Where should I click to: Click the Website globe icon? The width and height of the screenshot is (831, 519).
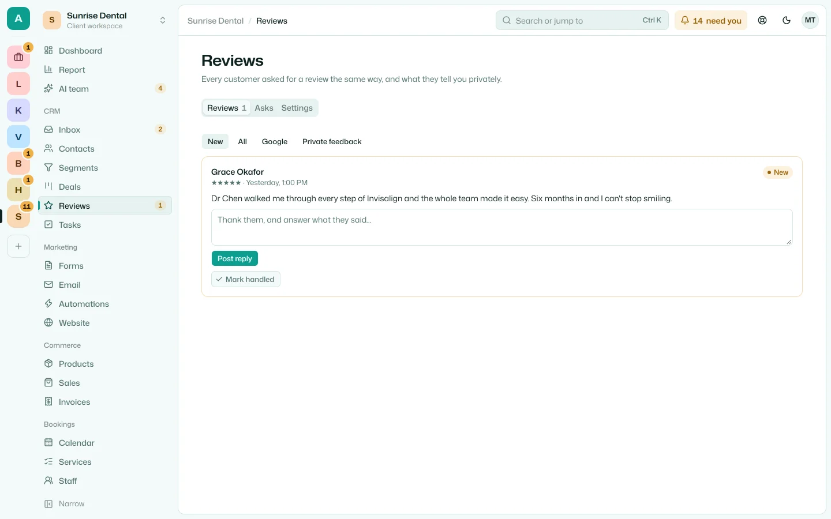(x=48, y=323)
